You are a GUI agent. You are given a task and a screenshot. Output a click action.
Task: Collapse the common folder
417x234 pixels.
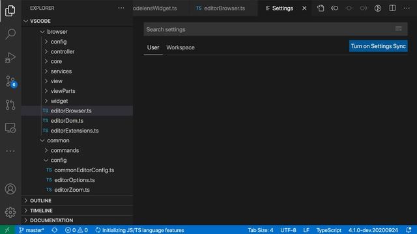coord(77,140)
